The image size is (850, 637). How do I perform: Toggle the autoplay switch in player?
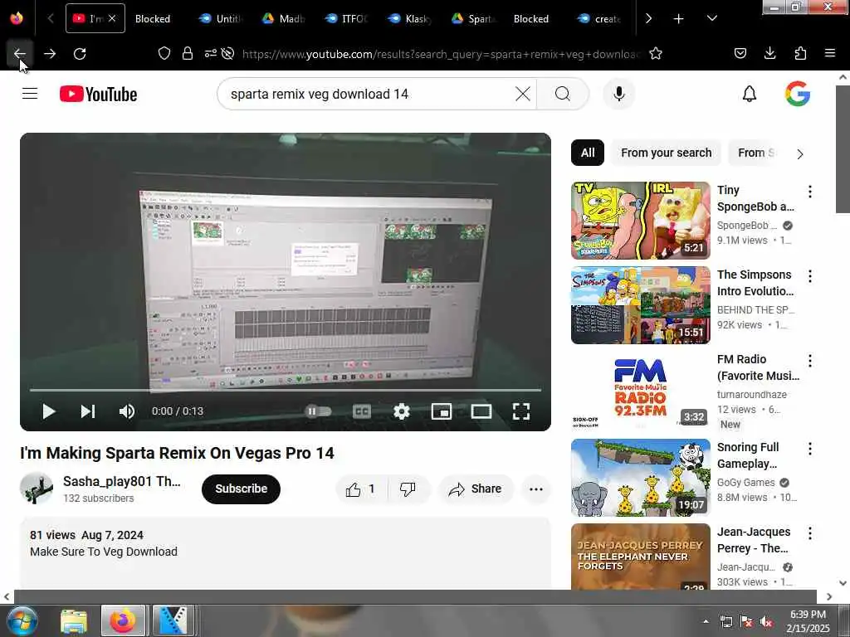(318, 411)
